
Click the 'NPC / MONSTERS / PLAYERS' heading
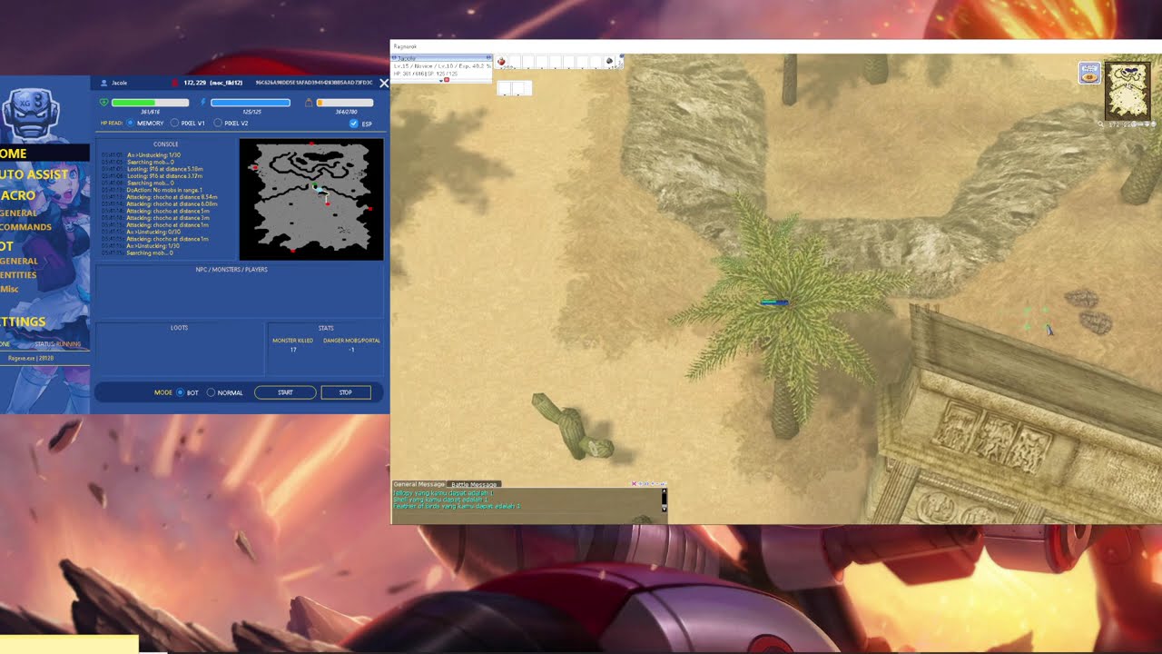click(231, 270)
